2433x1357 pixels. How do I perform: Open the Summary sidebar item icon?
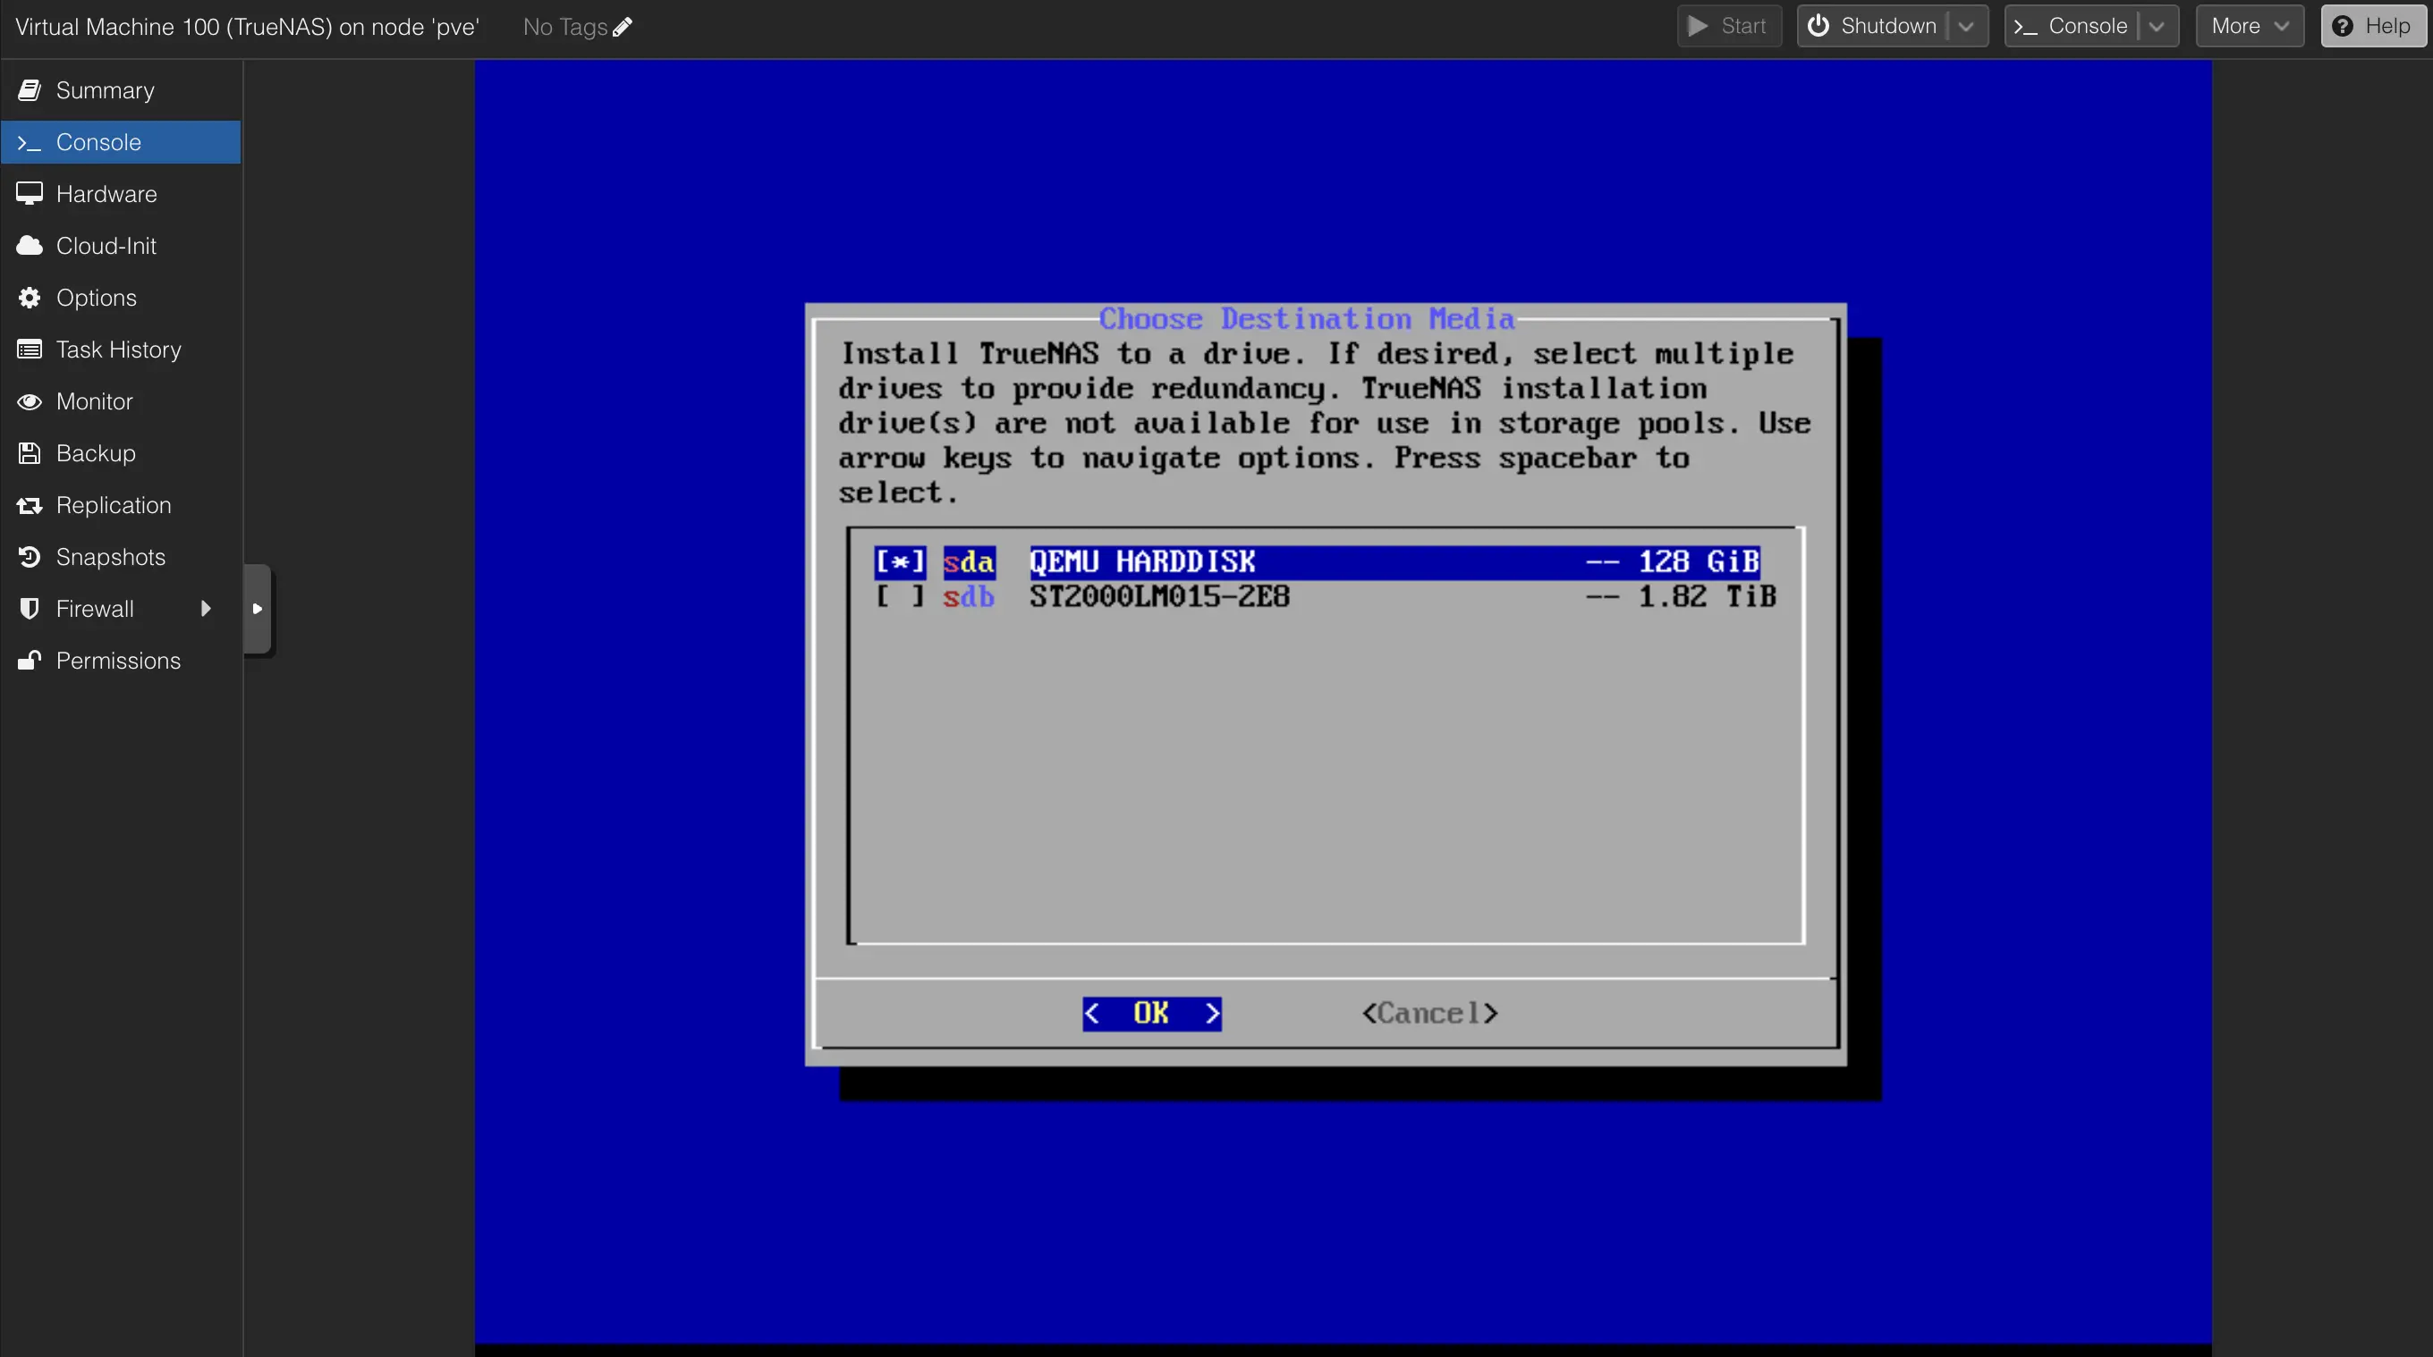30,90
